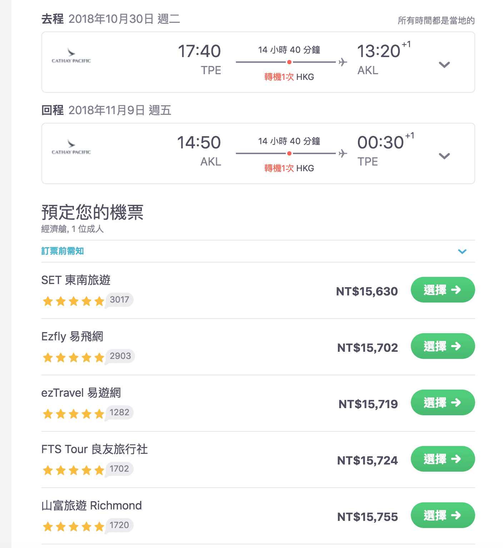This screenshot has width=503, height=548.
Task: Click red stopover dot on outbound route
Action: click(289, 62)
